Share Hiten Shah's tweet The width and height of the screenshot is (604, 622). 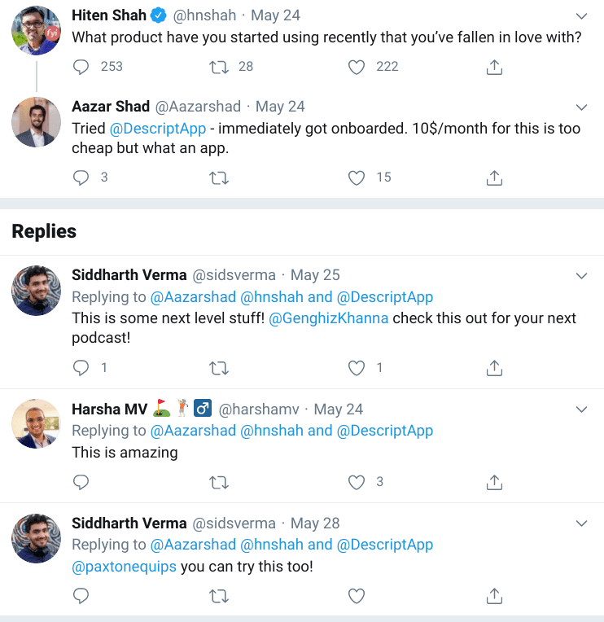(494, 67)
